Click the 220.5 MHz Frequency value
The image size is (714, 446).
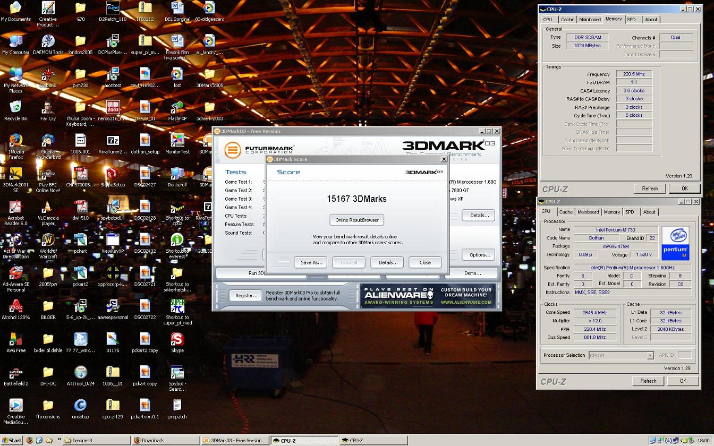point(634,74)
